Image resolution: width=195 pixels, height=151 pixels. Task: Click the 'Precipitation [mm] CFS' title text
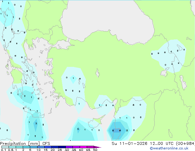tap(25, 144)
